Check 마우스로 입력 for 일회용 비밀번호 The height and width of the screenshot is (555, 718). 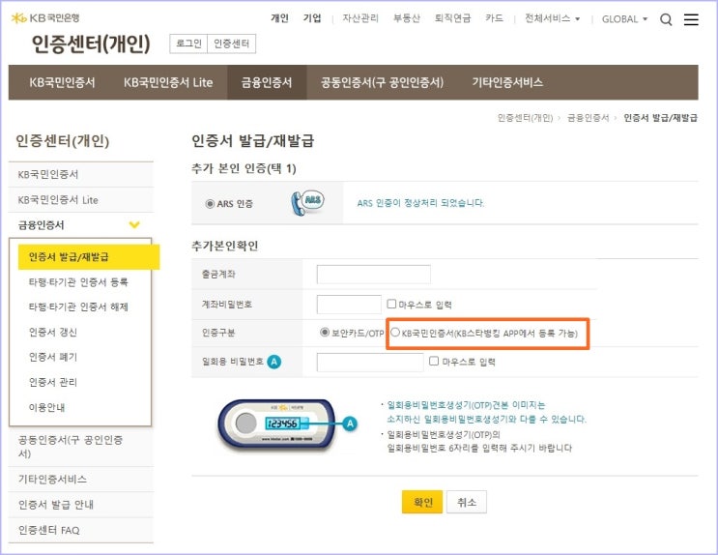click(x=434, y=362)
